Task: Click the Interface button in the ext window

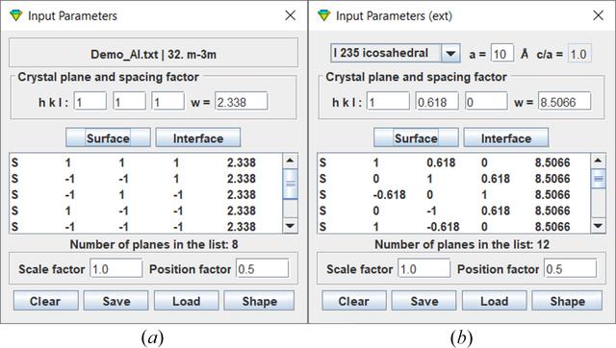Action: [506, 137]
